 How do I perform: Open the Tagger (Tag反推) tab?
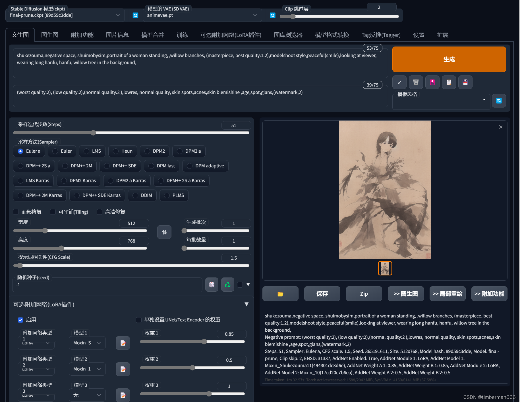coord(381,35)
